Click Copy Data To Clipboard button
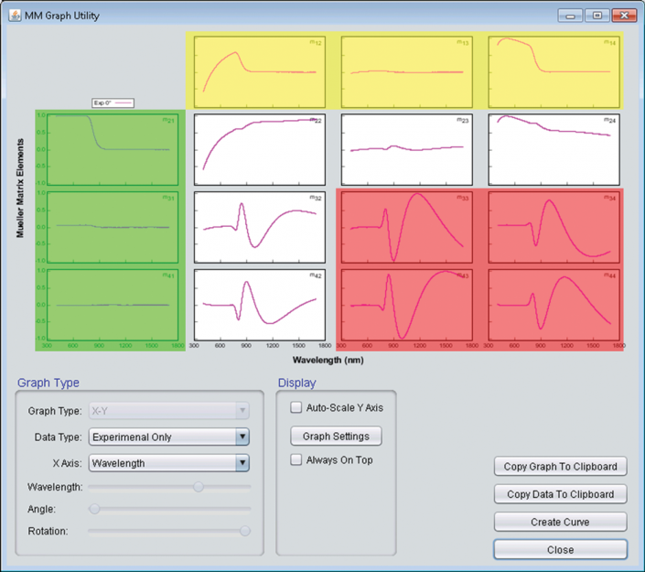 pyautogui.click(x=560, y=494)
